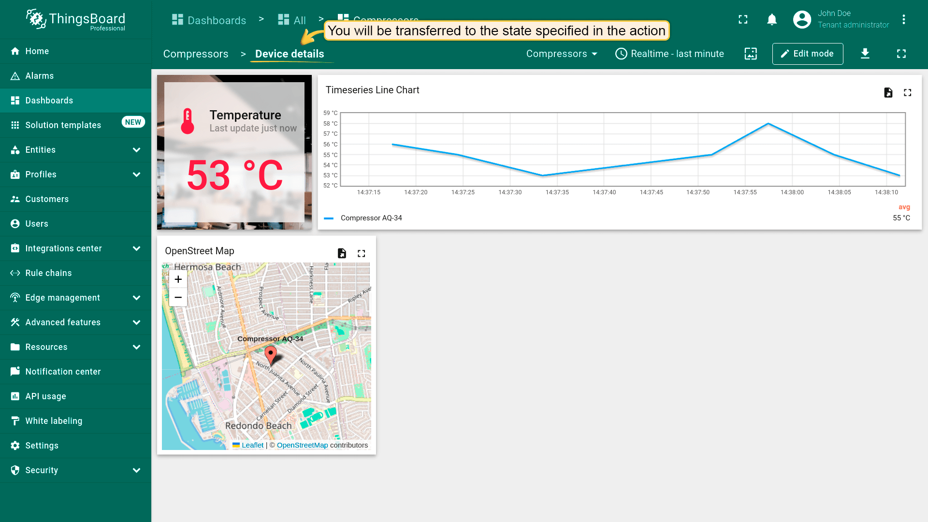The width and height of the screenshot is (928, 522).
Task: Expand OpenStreet Map widget to fullscreen
Action: pyautogui.click(x=361, y=253)
